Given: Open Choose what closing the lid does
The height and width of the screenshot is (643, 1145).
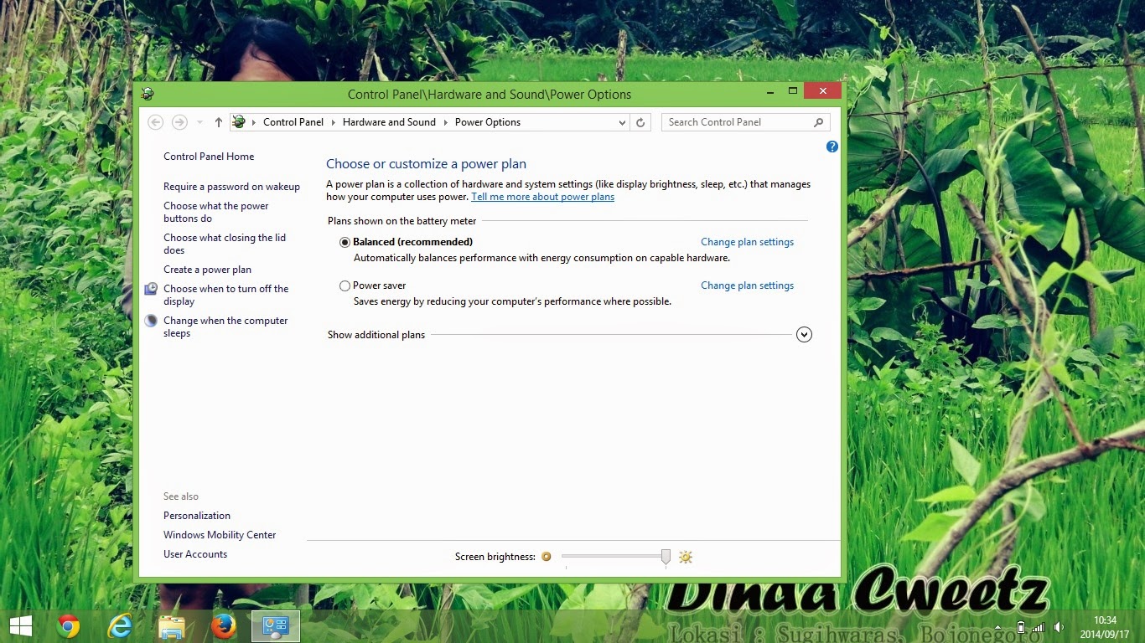Looking at the screenshot, I should [x=225, y=244].
